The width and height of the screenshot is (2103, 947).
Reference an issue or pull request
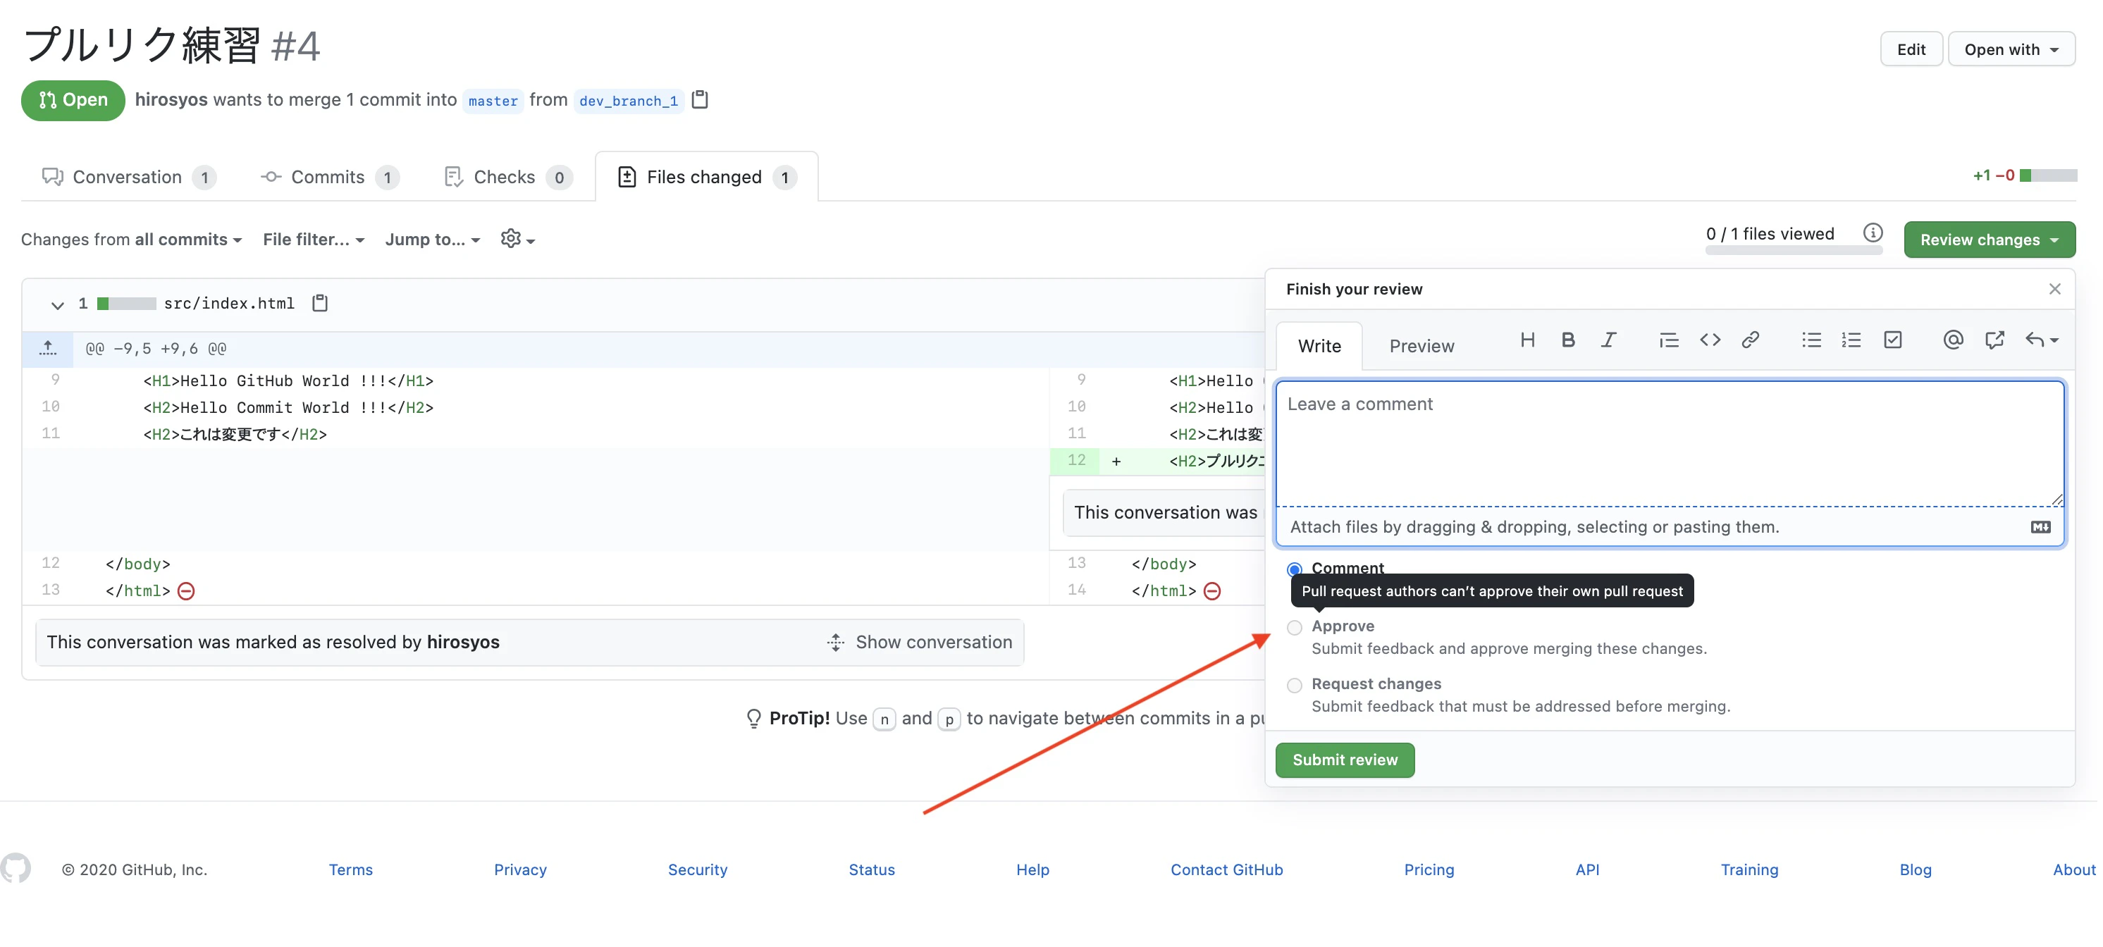point(1994,340)
